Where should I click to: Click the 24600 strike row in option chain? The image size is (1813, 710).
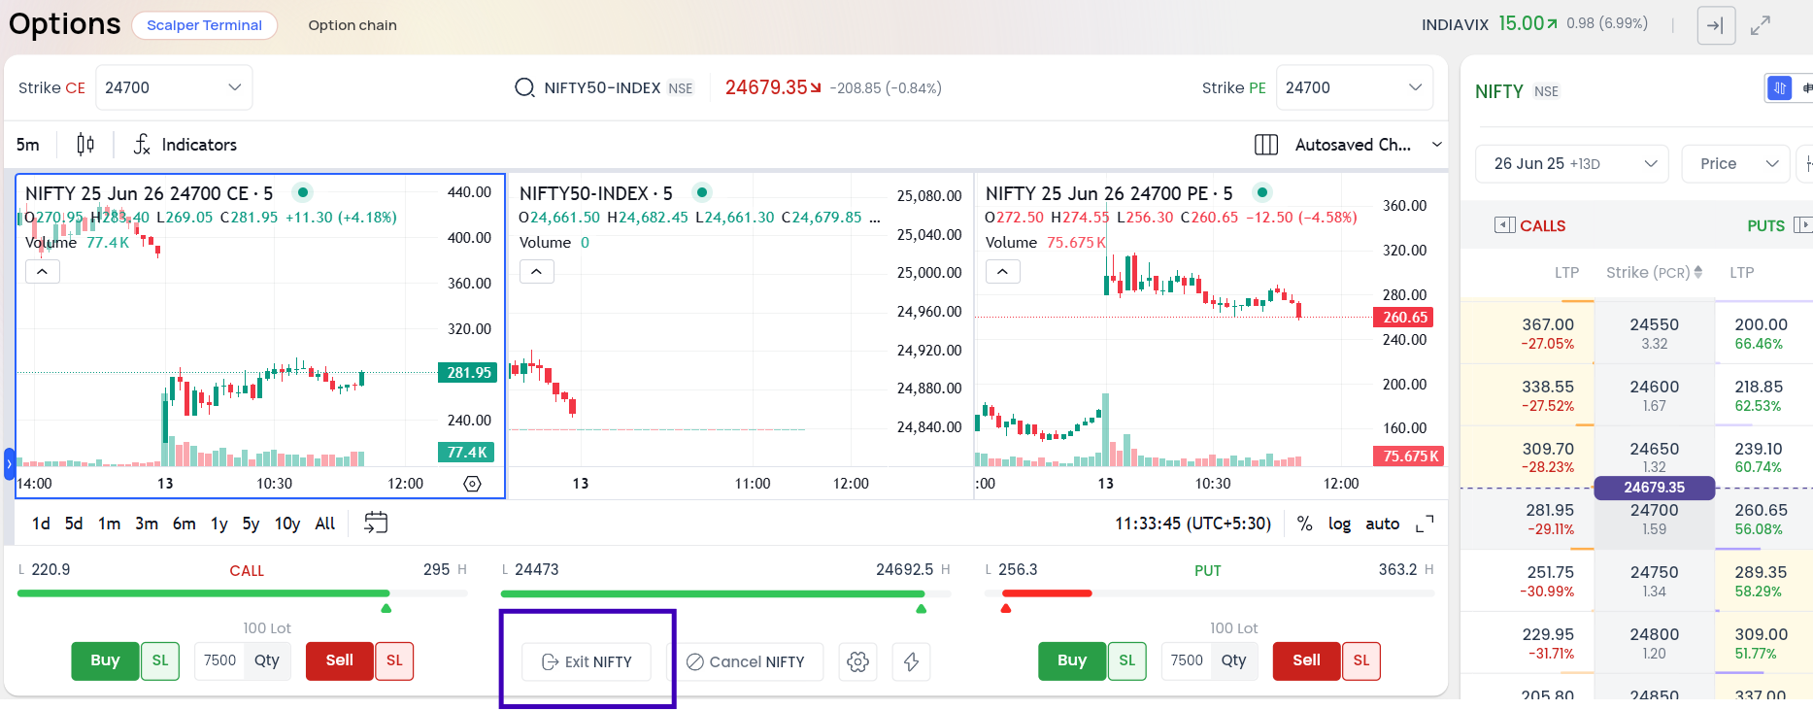coord(1636,395)
